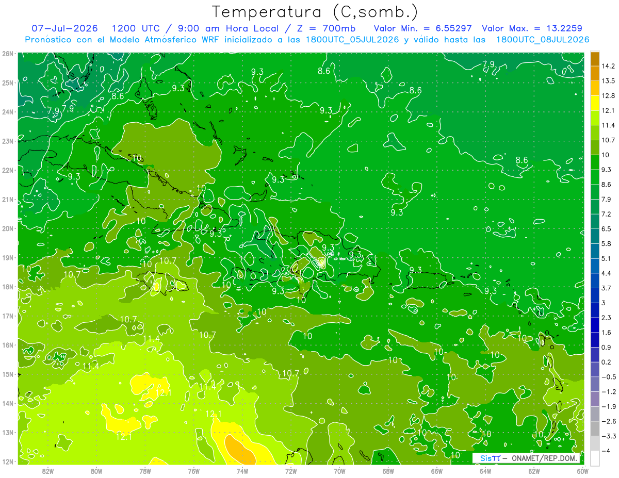Click the teal swatch between 5.8 and 6.5
This screenshot has width=619, height=478.
tap(595, 236)
